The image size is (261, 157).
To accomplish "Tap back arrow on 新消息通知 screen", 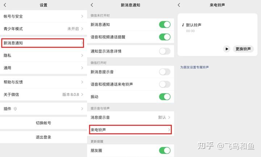I will (x=92, y=5).
